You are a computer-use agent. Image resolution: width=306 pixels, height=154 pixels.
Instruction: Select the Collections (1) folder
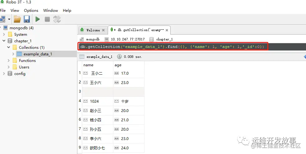coord(32,48)
